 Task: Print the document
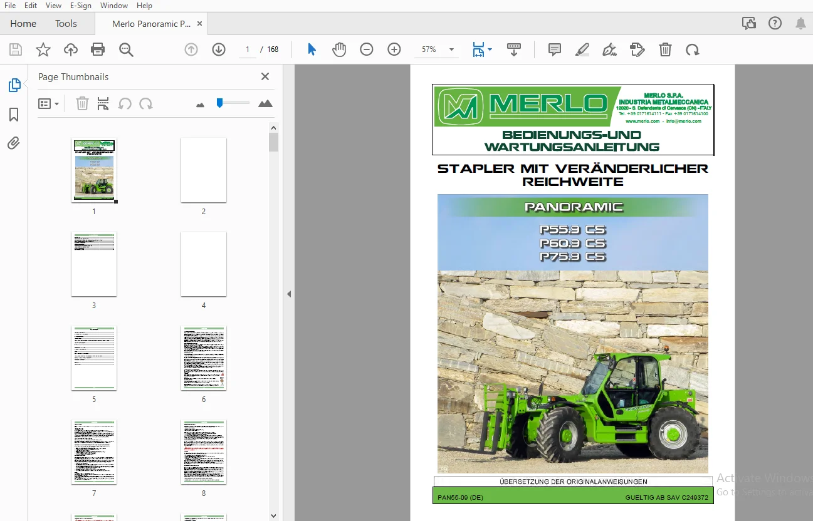[98, 49]
